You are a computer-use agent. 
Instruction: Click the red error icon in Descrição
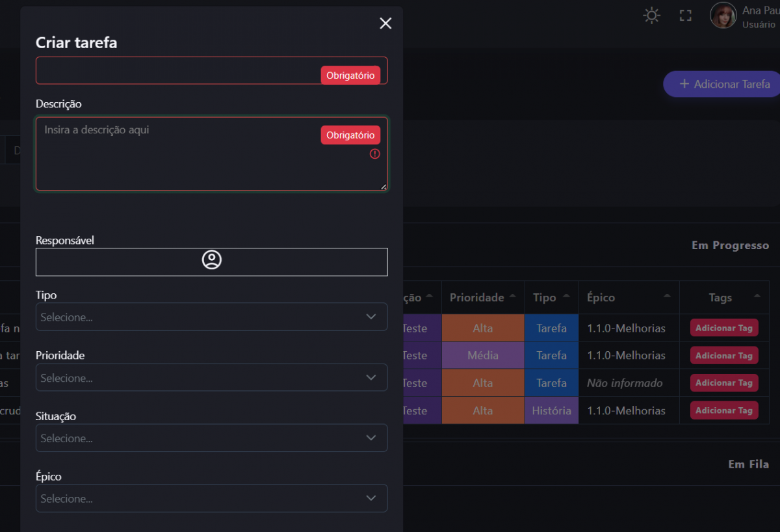[x=375, y=154]
